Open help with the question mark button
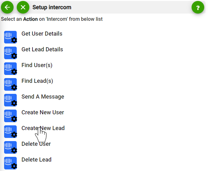208x171 pixels. coord(198,7)
